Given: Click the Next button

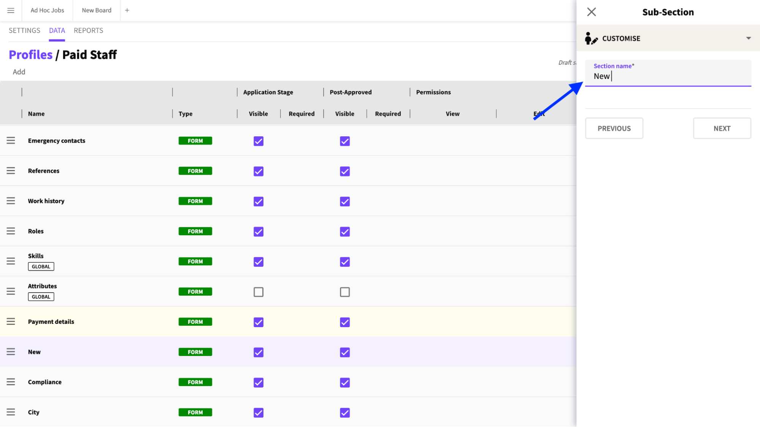Looking at the screenshot, I should (x=722, y=128).
